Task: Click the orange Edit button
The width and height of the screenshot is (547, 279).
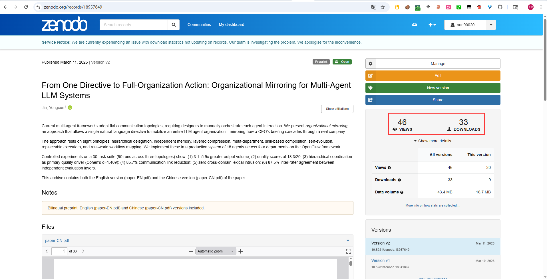Action: tap(433, 76)
